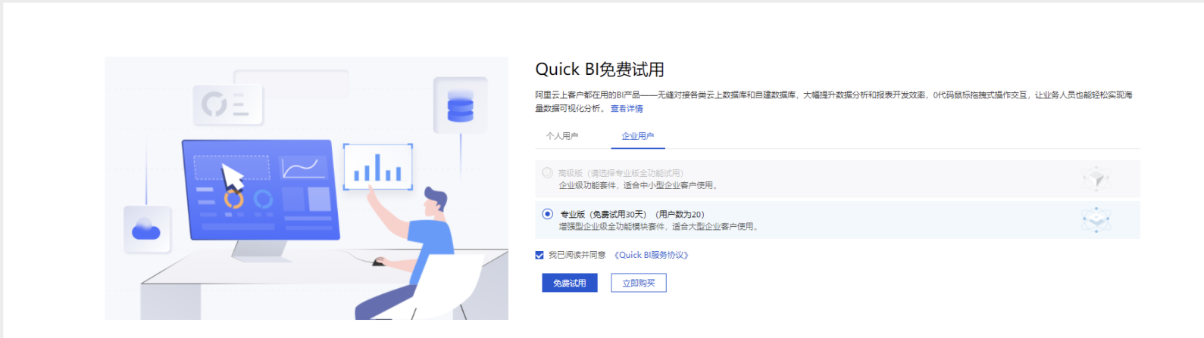1204x338 pixels.
Task: Click the Quick BI免费试用 heading
Action: click(600, 70)
